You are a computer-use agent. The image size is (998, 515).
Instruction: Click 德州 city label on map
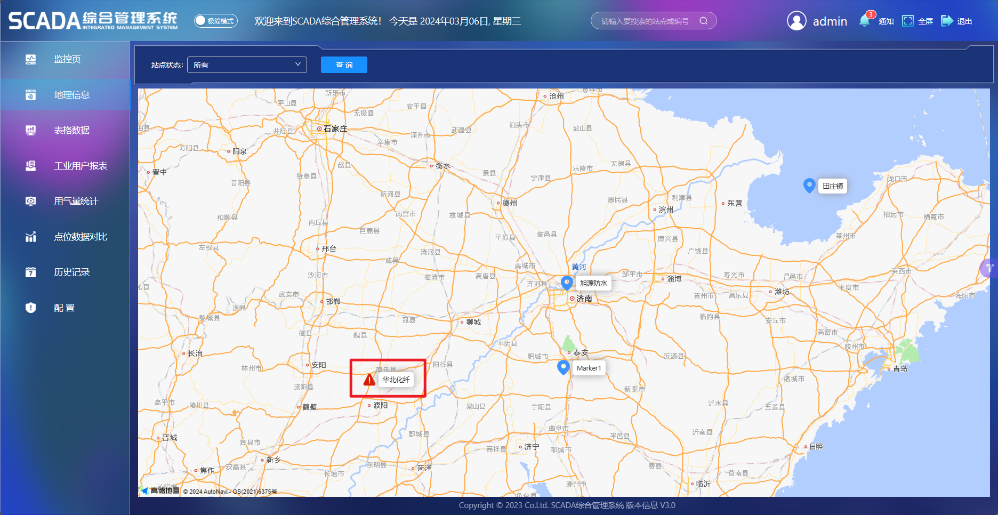tap(510, 203)
